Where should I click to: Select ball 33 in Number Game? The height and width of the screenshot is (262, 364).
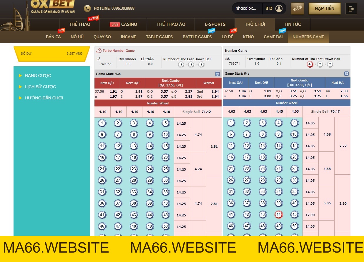tap(263, 192)
